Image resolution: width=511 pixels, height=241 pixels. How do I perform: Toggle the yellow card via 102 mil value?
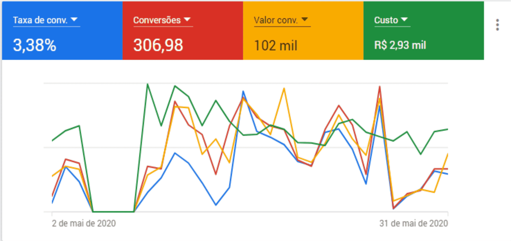(x=276, y=45)
